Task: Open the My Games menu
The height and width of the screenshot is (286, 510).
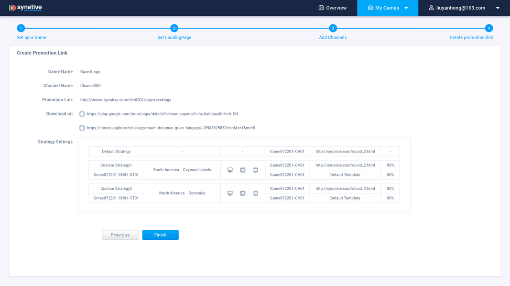Action: click(388, 8)
